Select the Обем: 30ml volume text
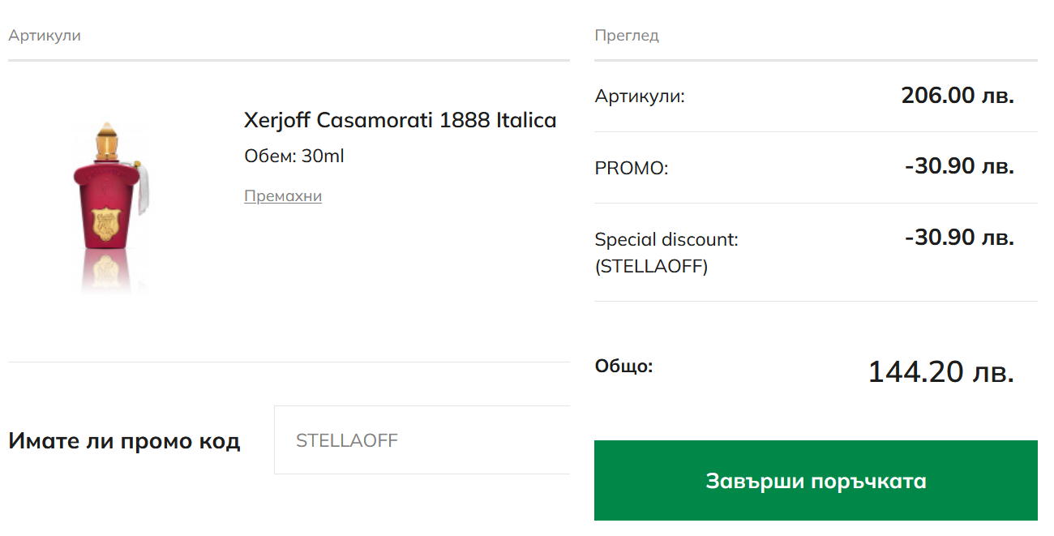 pos(294,156)
